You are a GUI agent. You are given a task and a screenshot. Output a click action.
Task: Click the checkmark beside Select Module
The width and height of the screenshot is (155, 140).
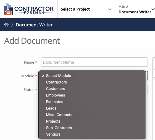43,76
